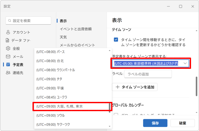Click the plus icon on タイム ゾーンを追加
199x131 pixels.
click(x=117, y=87)
